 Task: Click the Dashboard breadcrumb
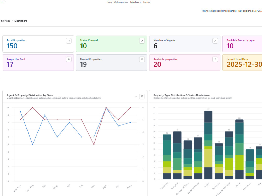click(x=21, y=21)
